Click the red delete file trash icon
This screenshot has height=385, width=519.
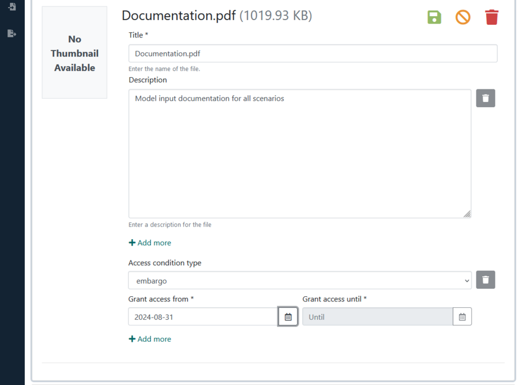coord(491,17)
